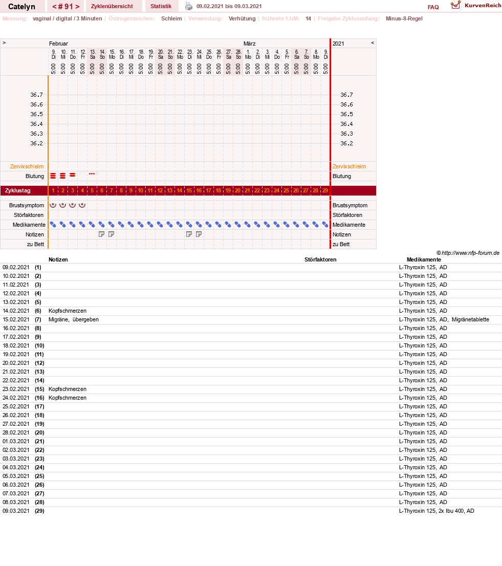Open note icon on cycle day 16
502x566 pixels.
(199, 234)
